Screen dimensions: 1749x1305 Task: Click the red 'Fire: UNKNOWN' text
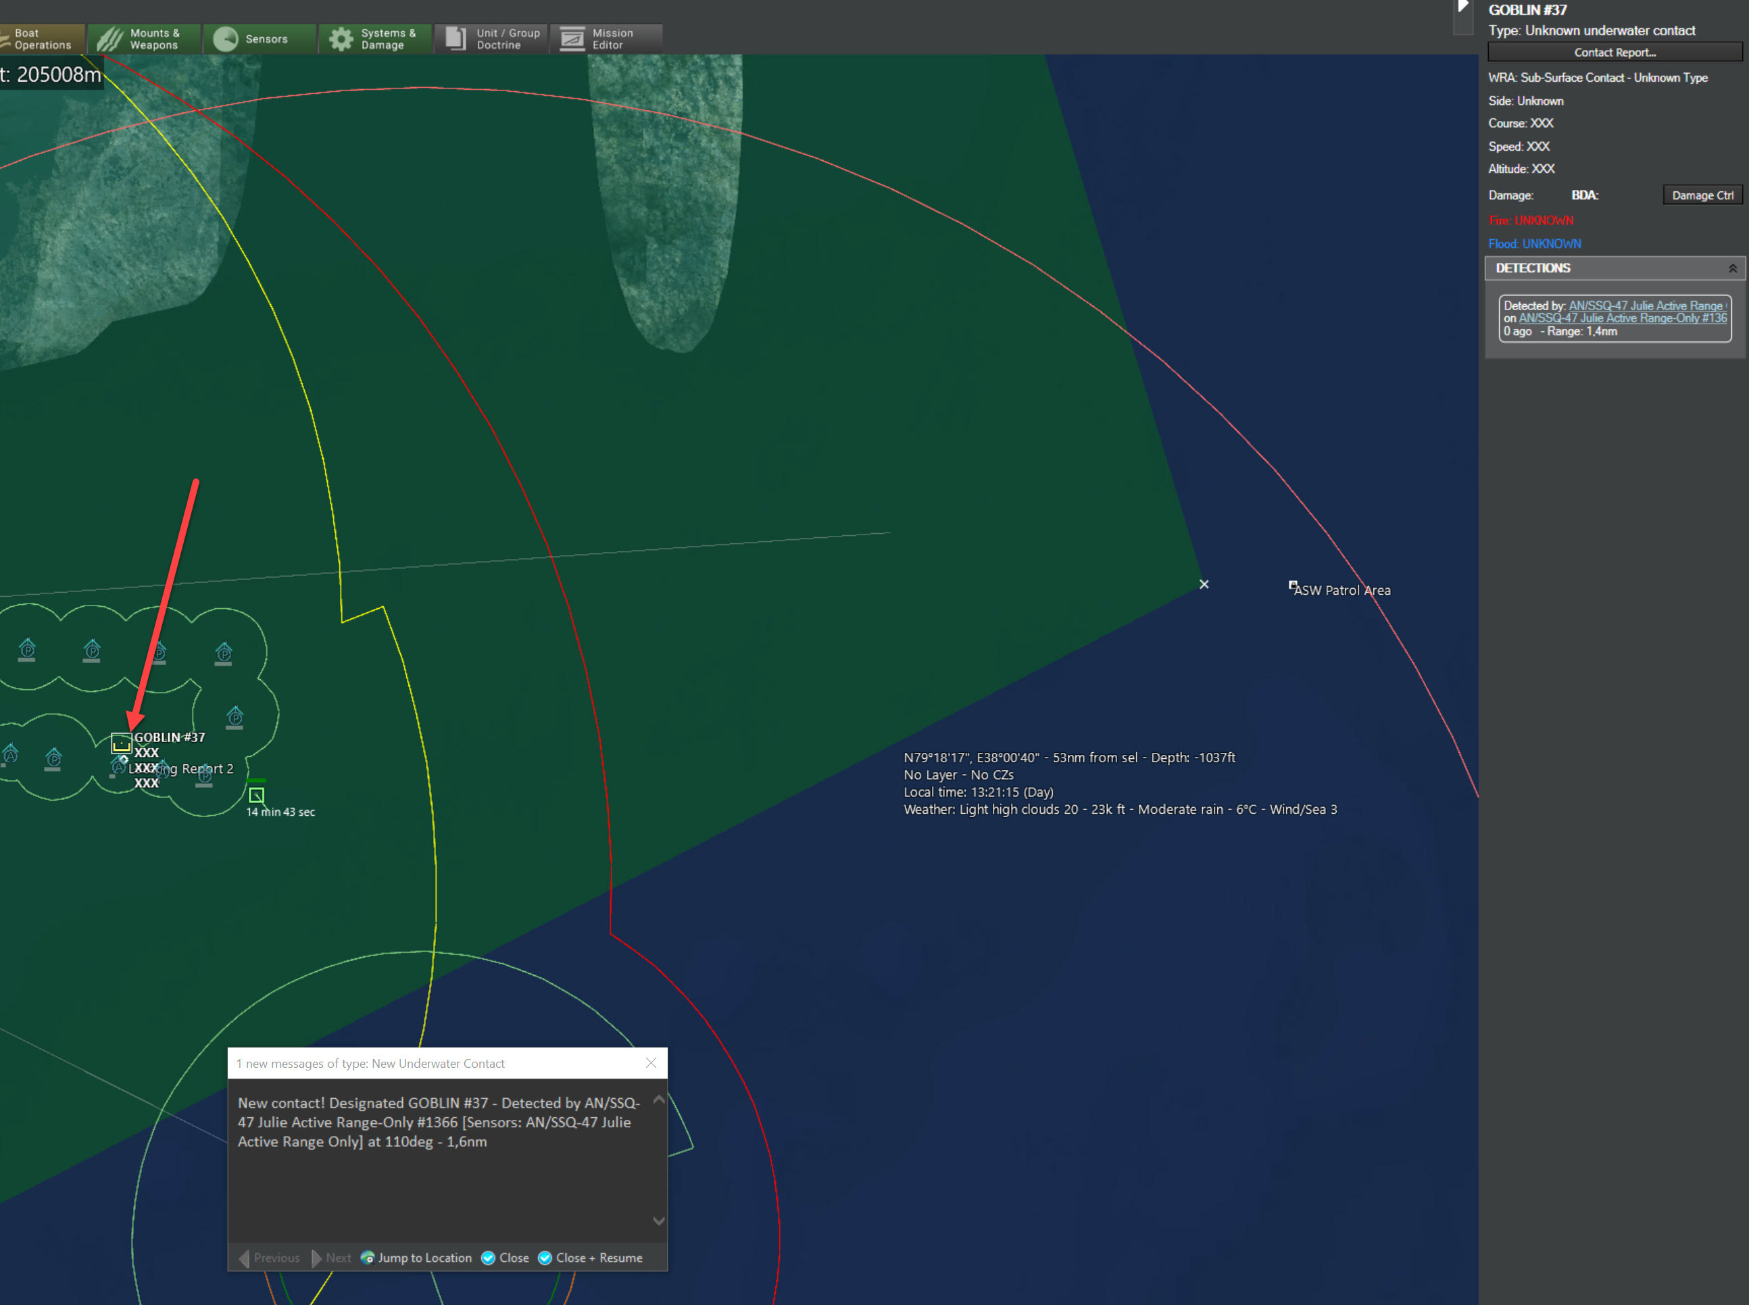pyautogui.click(x=1531, y=220)
